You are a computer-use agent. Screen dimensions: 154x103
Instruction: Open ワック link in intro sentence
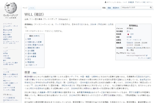coord(58,24)
